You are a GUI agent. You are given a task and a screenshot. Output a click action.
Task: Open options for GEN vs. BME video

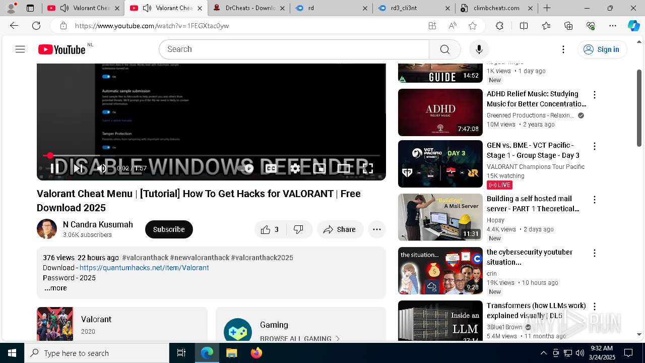coord(595,146)
